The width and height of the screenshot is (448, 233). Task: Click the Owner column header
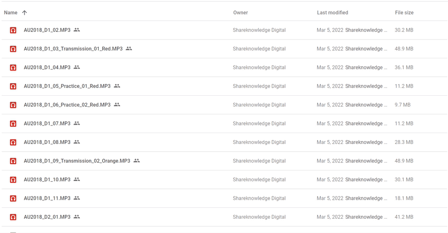tap(240, 13)
